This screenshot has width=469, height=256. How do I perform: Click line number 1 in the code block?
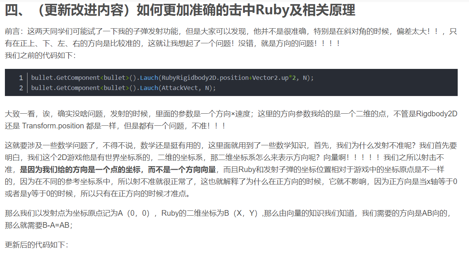[x=21, y=78]
